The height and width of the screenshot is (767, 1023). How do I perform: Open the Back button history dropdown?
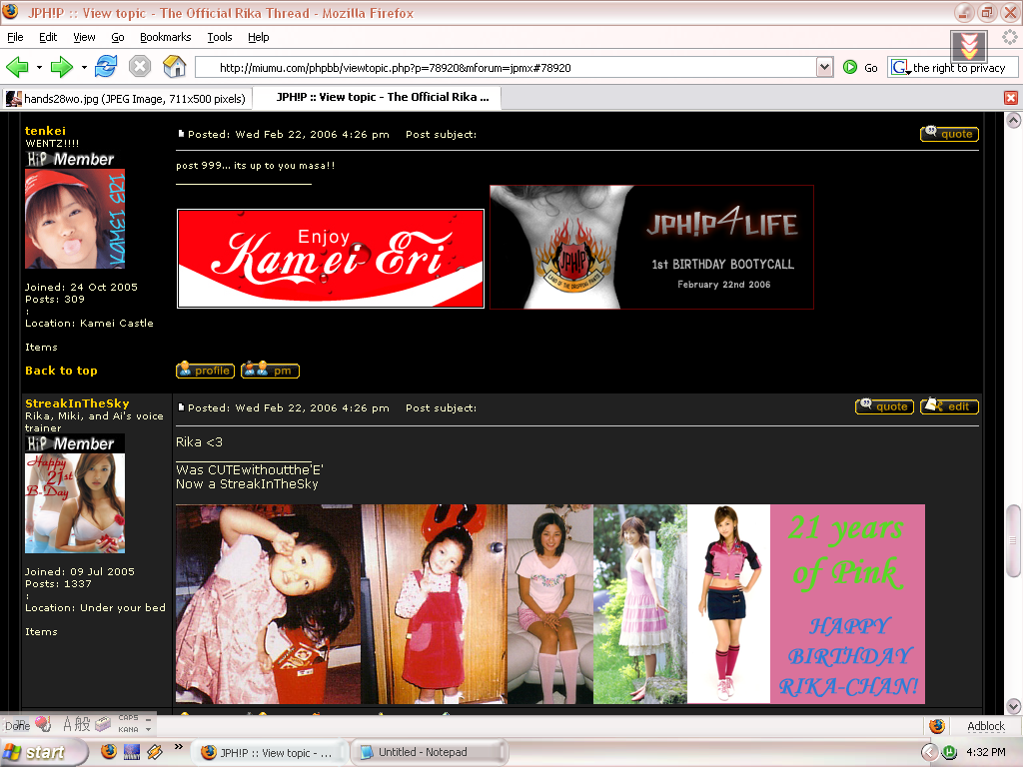click(x=39, y=67)
